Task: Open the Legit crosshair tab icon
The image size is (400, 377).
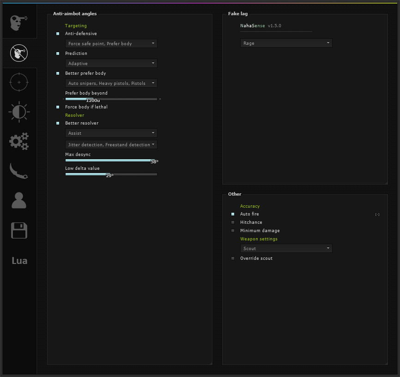Action: coord(19,82)
